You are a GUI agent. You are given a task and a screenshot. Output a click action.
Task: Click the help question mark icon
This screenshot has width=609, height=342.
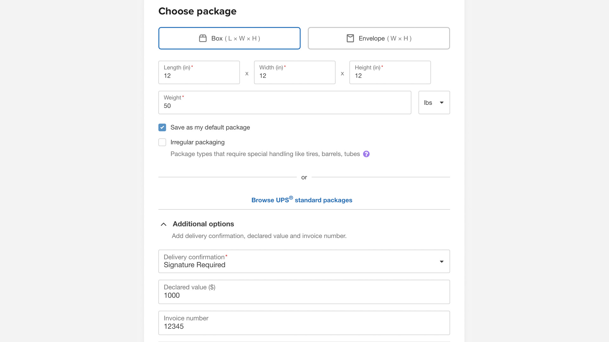tap(366, 154)
